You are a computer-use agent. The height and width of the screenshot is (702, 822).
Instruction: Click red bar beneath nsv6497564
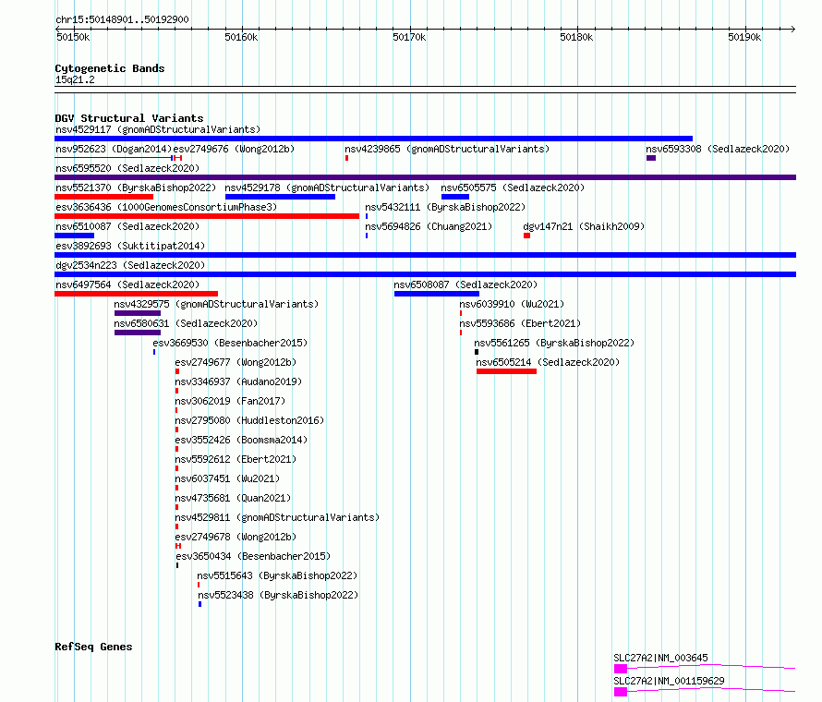[x=136, y=294]
